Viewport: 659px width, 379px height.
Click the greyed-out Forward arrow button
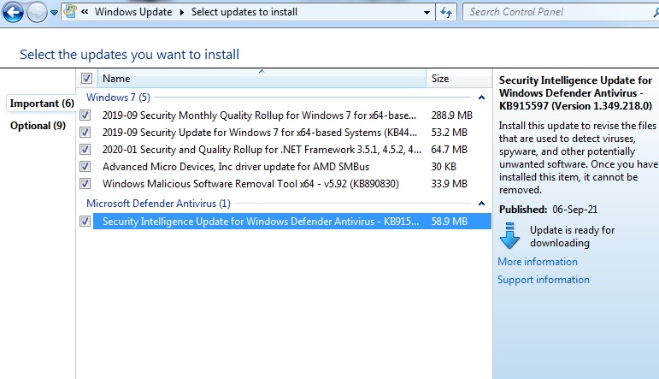pos(37,13)
